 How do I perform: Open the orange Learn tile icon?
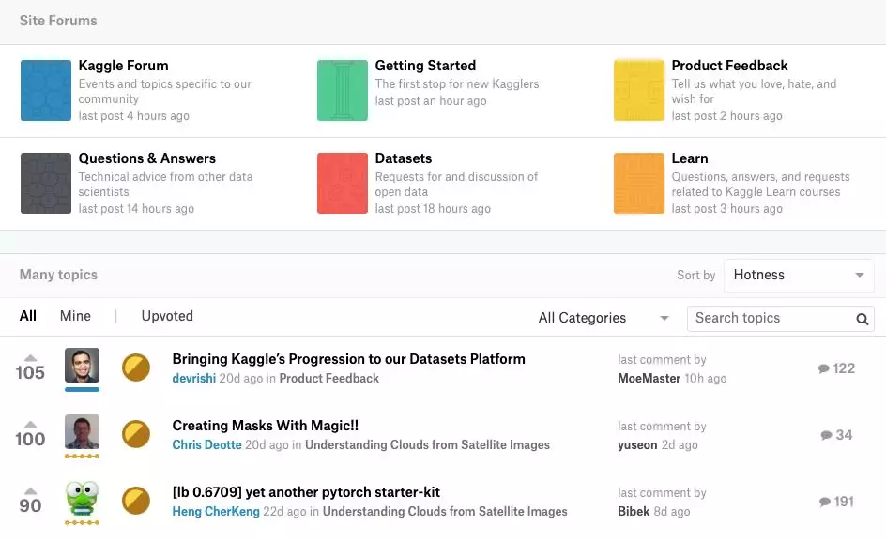[x=639, y=183]
